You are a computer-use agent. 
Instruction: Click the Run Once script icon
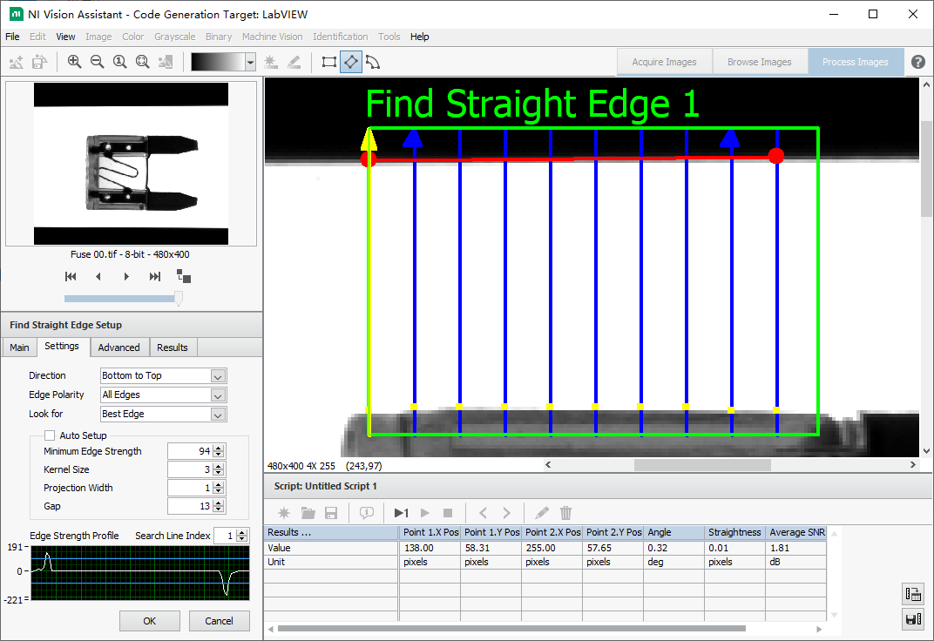click(x=402, y=513)
